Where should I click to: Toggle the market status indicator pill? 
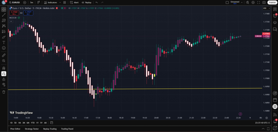pyautogui.click(x=63, y=8)
